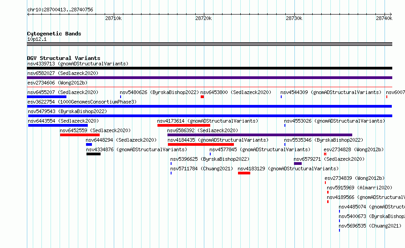
Task: Click nsv5696535 (Chuang2021) label
Action: tap(370, 226)
